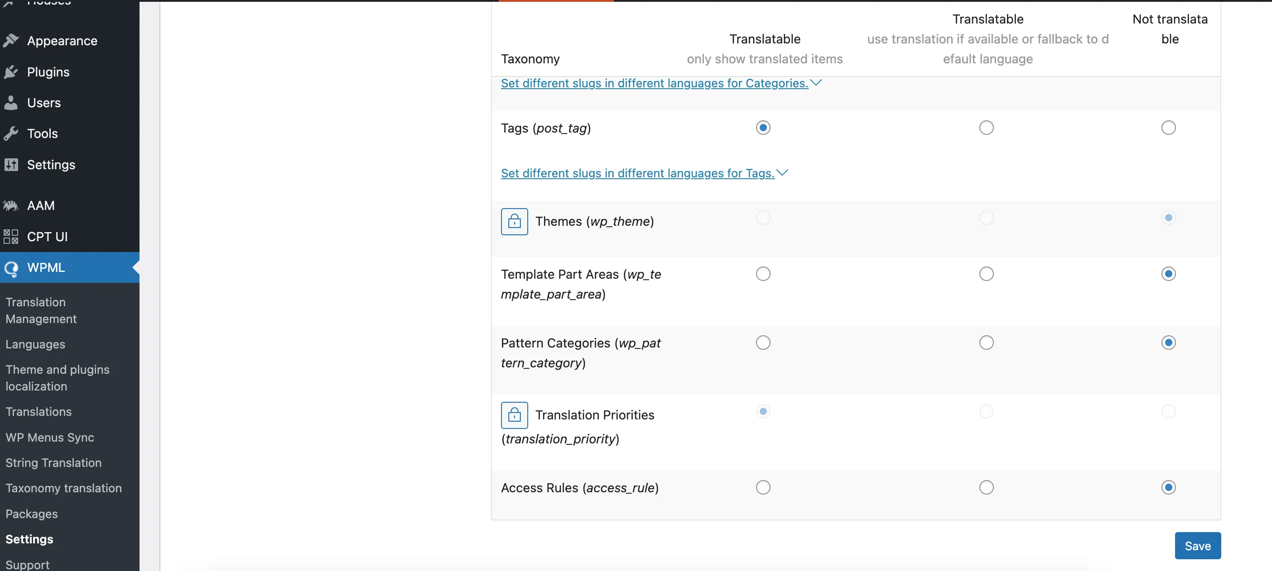Open Set different slugs for Categories link
The width and height of the screenshot is (1272, 571).
point(654,83)
